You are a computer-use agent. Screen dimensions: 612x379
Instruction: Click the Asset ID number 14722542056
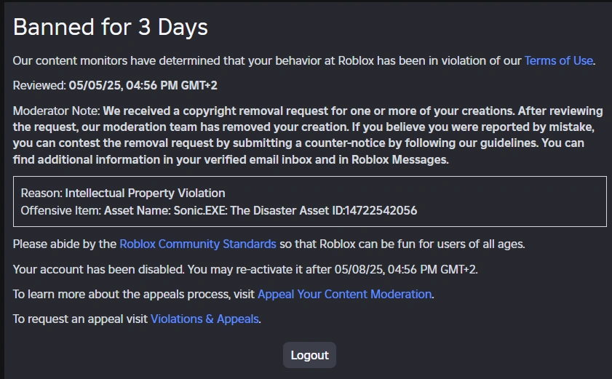coord(380,211)
